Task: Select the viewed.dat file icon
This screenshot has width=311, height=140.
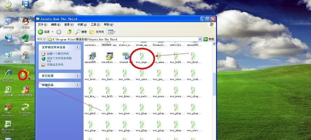Action: click(126, 56)
